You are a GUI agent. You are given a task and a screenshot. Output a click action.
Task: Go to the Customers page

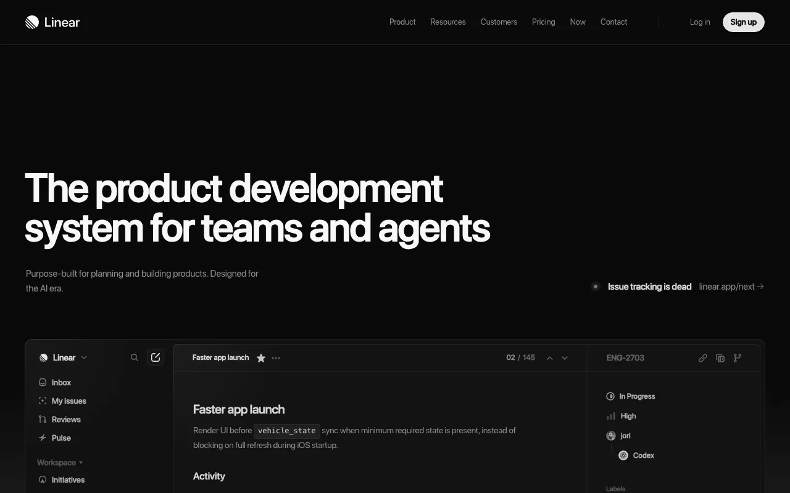click(x=499, y=22)
